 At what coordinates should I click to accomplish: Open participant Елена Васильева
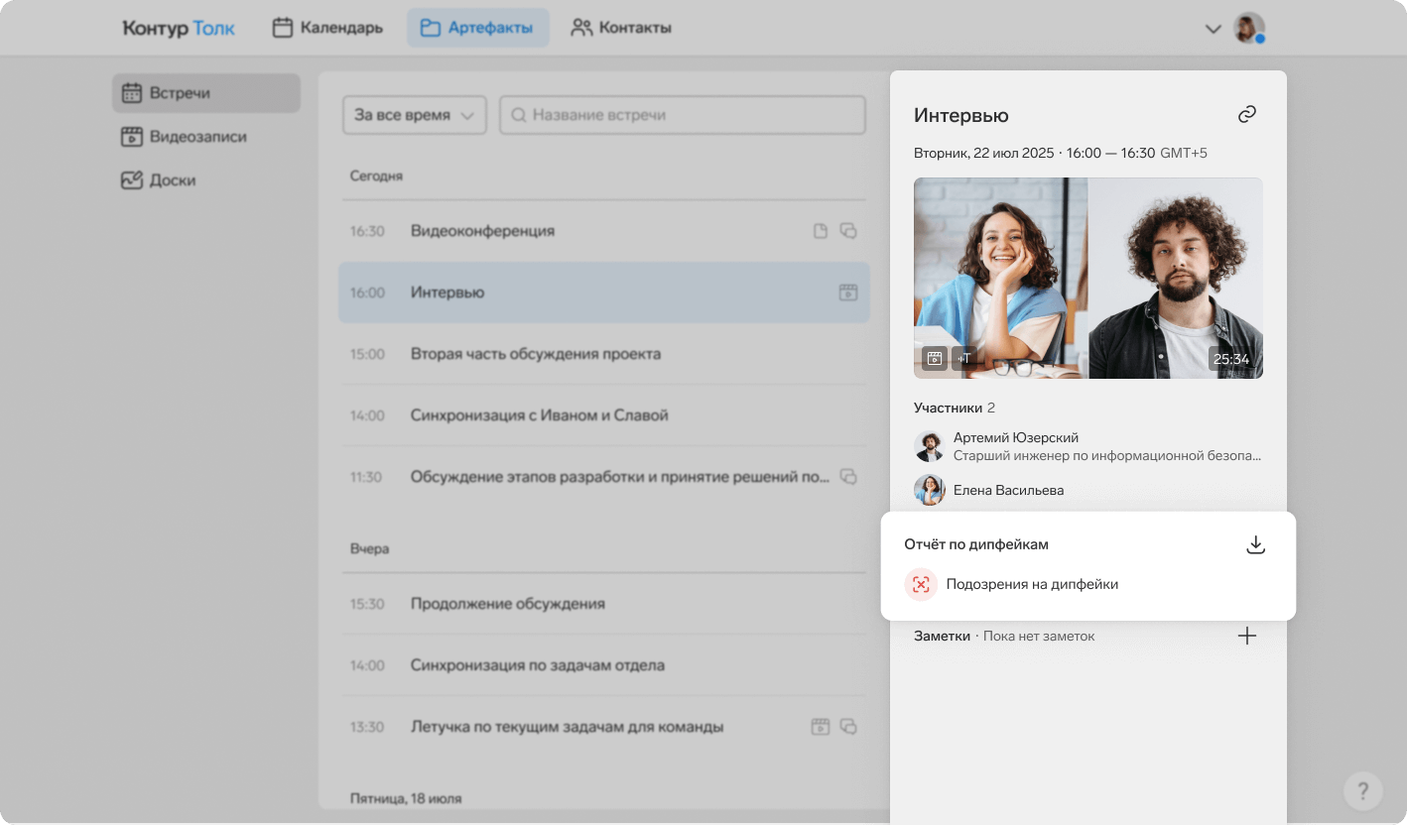coord(1087,490)
